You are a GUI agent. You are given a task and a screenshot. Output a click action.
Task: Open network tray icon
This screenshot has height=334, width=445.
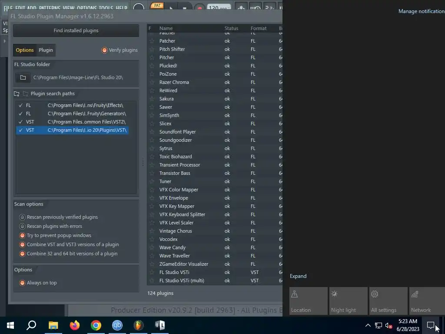[379, 325]
